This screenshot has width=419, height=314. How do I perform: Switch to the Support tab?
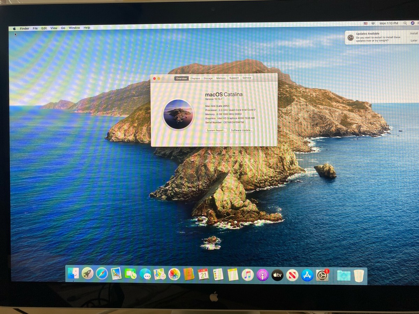pos(234,78)
